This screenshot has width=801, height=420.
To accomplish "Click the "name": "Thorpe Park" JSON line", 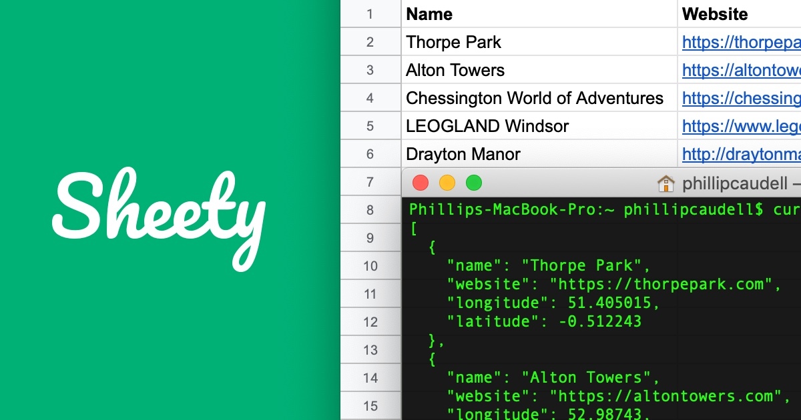I will [x=549, y=265].
